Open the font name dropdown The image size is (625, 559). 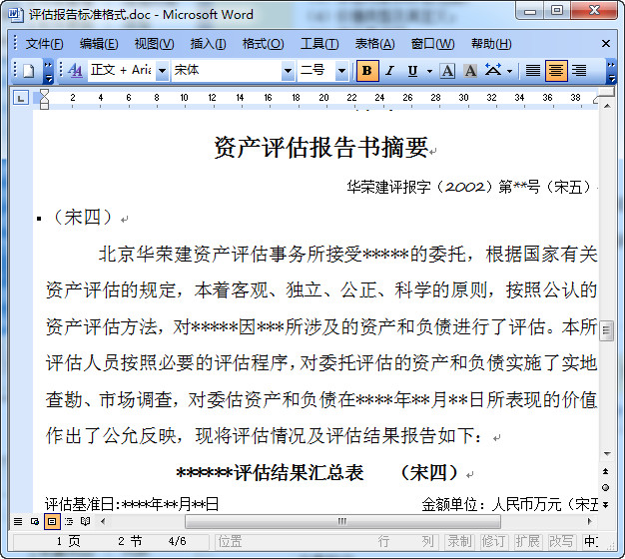click(288, 71)
